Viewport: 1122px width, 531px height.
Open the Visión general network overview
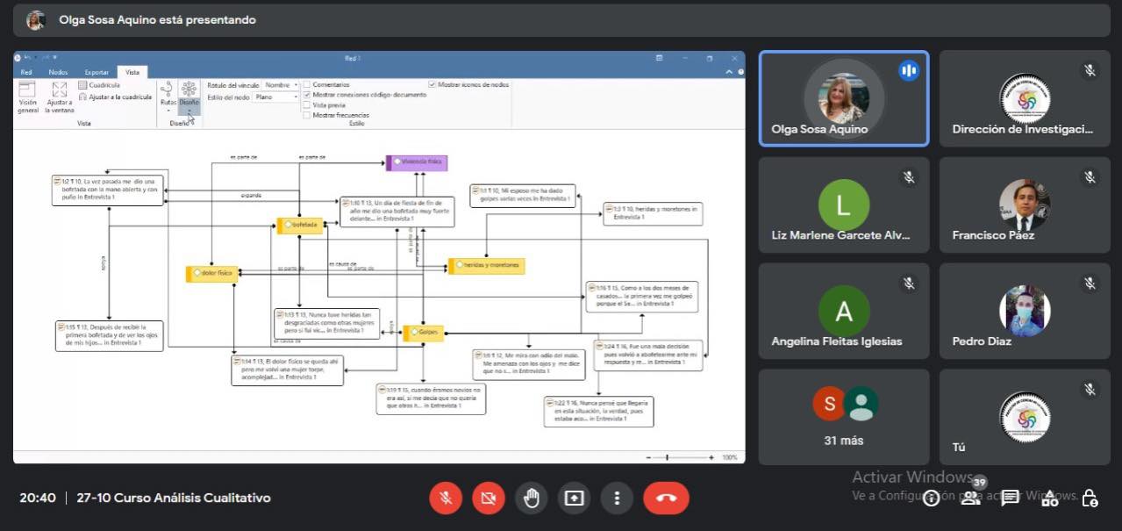[27, 97]
